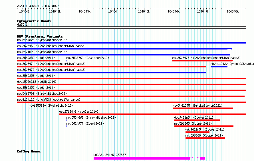This screenshot has width=254, height=161.
Task: Click the nsv5454803 (ByrskaBishop2022) label
Action: tap(42, 40)
